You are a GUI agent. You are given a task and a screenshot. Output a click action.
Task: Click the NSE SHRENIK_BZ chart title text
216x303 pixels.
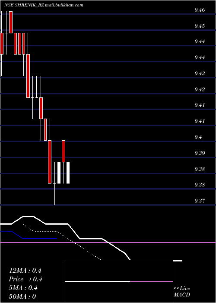click(44, 5)
